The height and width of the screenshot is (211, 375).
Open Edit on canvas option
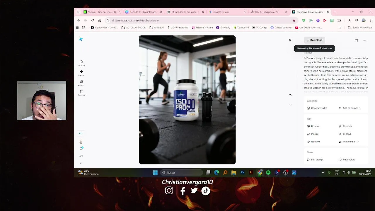350,108
